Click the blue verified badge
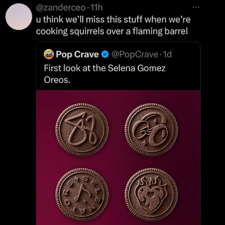 click(105, 55)
